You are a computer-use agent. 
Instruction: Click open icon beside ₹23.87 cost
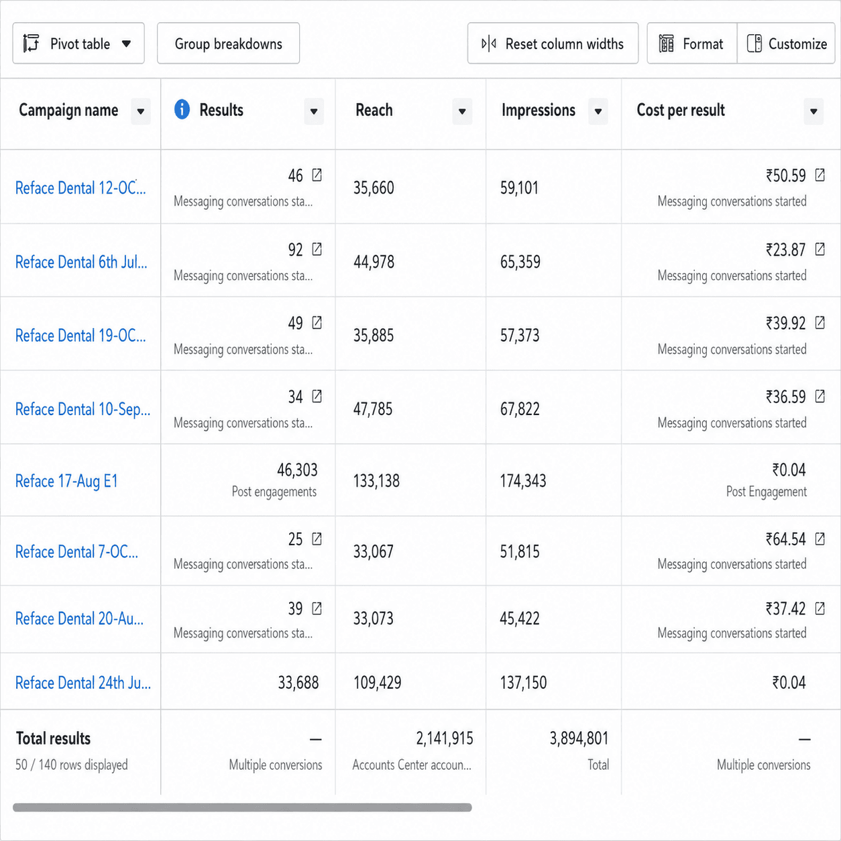click(x=820, y=249)
